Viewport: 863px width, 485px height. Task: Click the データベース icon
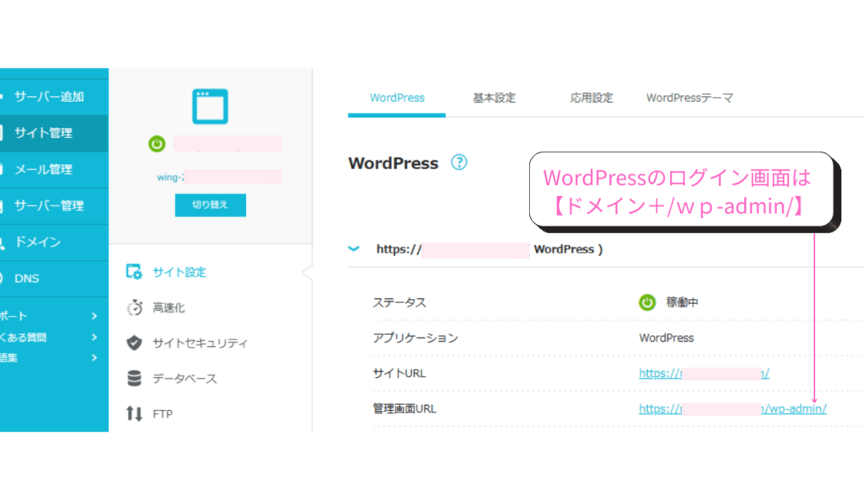pyautogui.click(x=134, y=378)
